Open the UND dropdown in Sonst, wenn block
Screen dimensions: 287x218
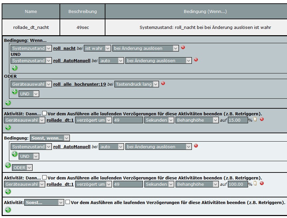[x=29, y=156]
